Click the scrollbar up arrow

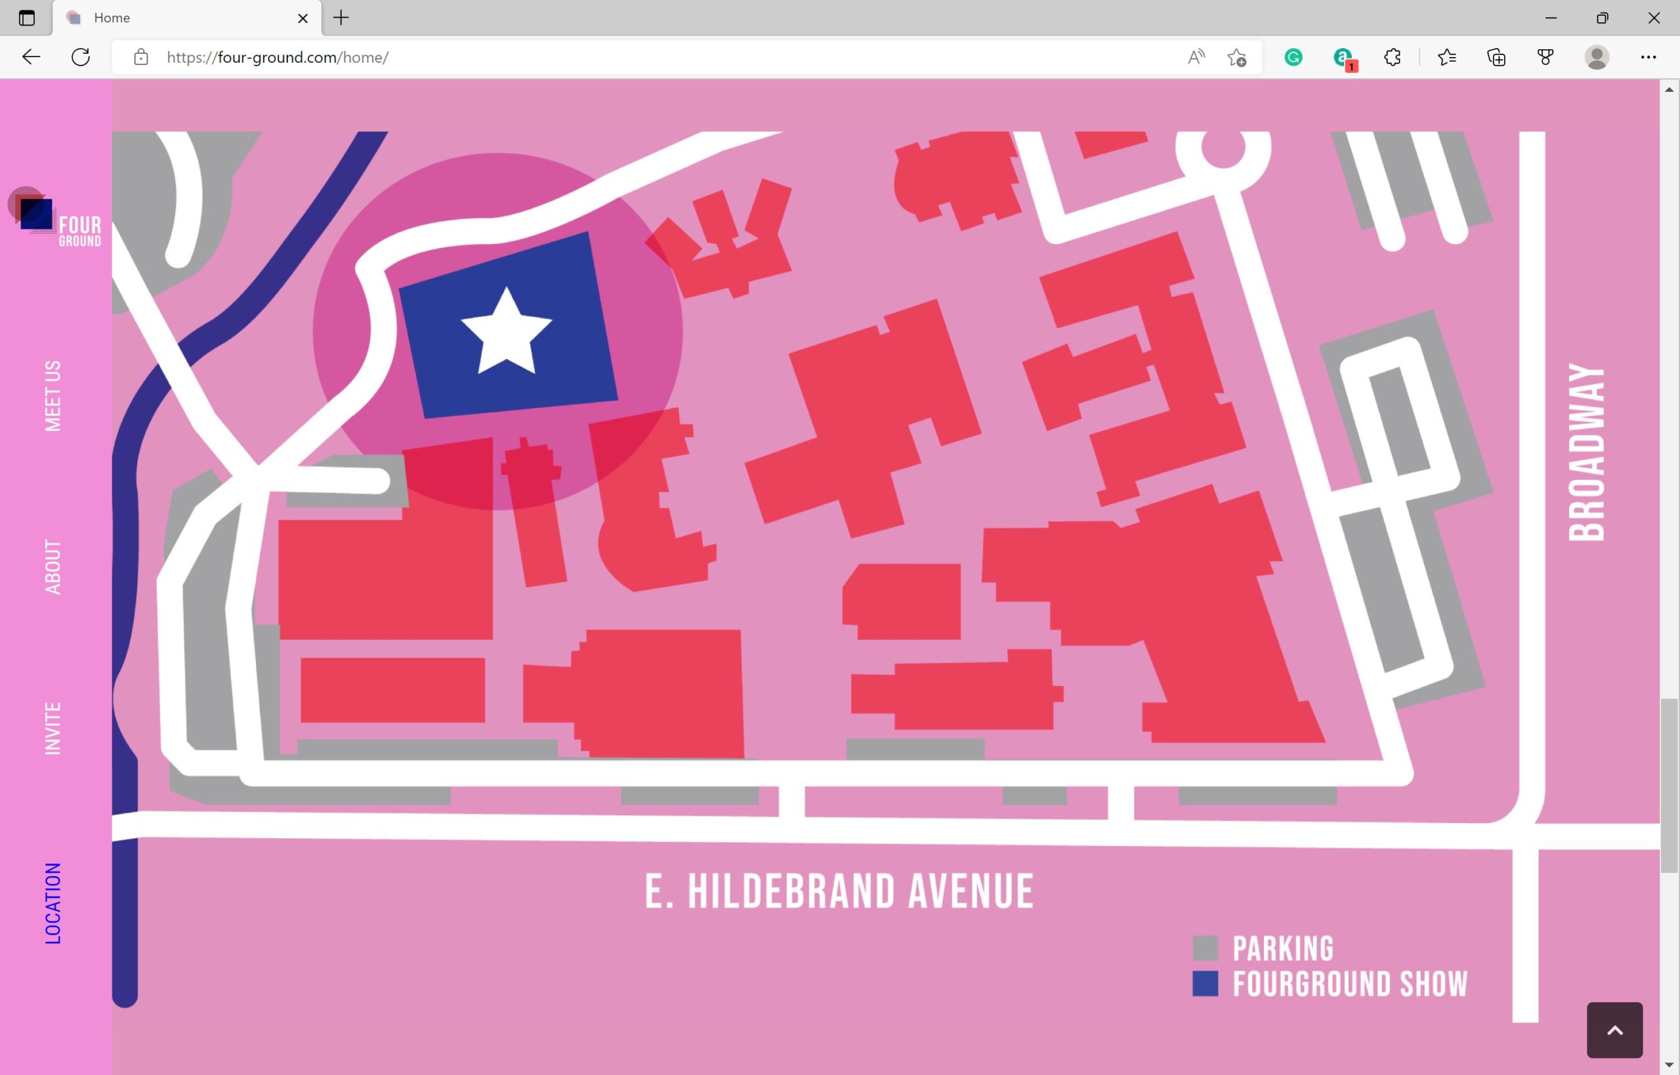(x=1669, y=89)
